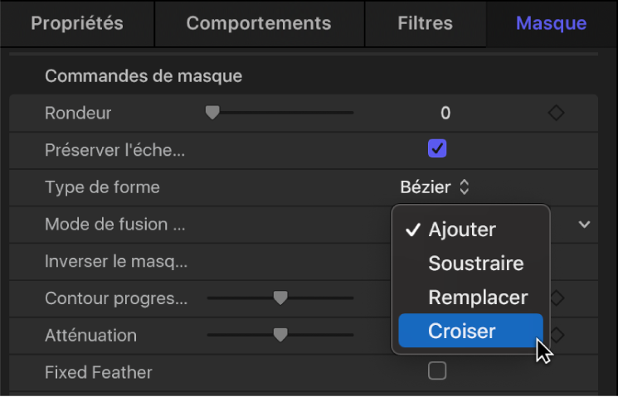Switch to the Filtres tab
Viewport: 618px width, 397px height.
pos(426,23)
